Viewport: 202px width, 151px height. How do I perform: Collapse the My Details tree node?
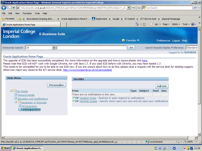point(11,91)
